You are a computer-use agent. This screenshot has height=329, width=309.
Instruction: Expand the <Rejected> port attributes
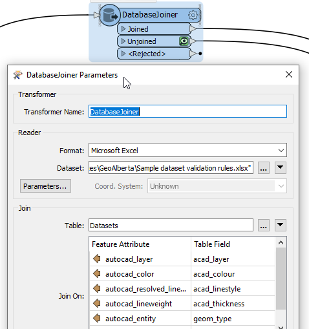[123, 54]
